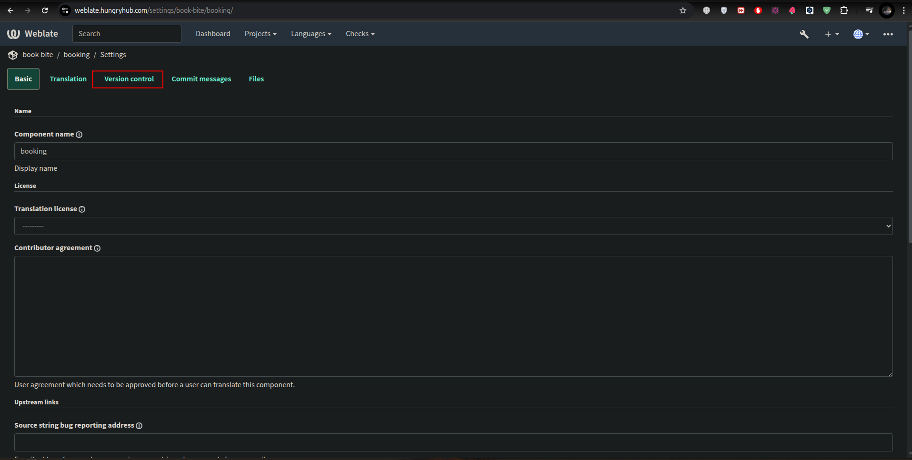Switch to the Commit messages tab
Viewport: 912px width, 460px height.
tap(201, 79)
